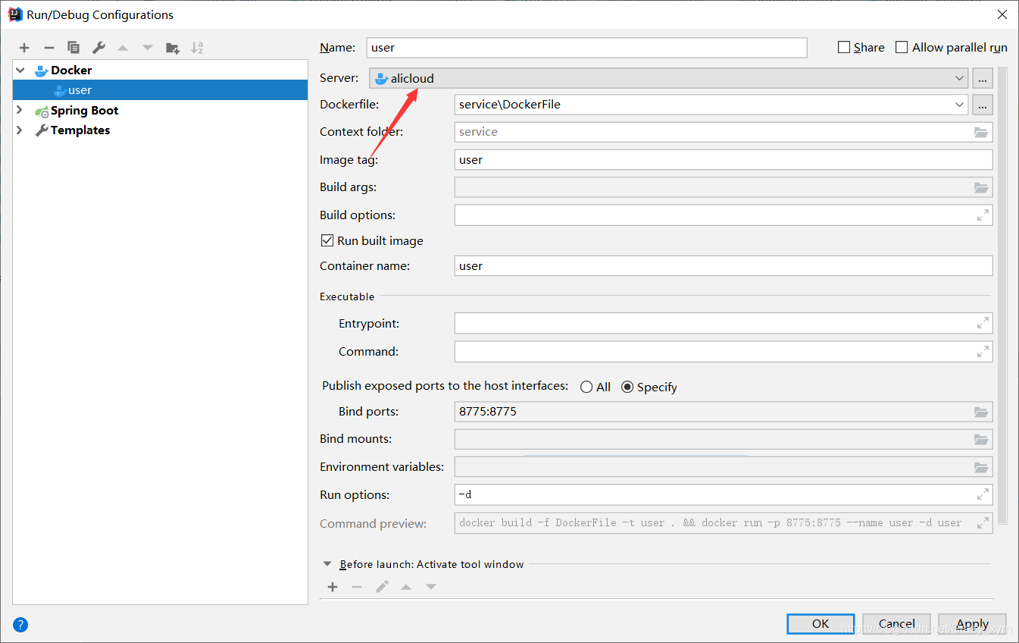Open Bind ports editor icon

coord(981,412)
